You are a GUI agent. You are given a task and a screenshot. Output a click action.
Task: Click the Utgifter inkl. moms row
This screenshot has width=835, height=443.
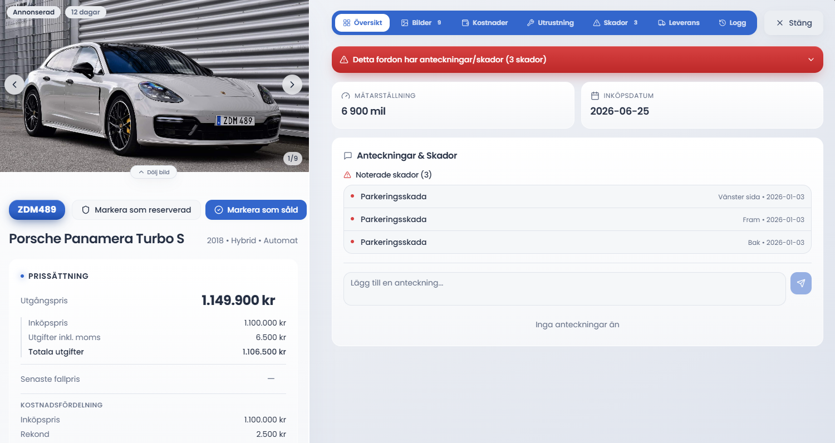[x=157, y=337]
